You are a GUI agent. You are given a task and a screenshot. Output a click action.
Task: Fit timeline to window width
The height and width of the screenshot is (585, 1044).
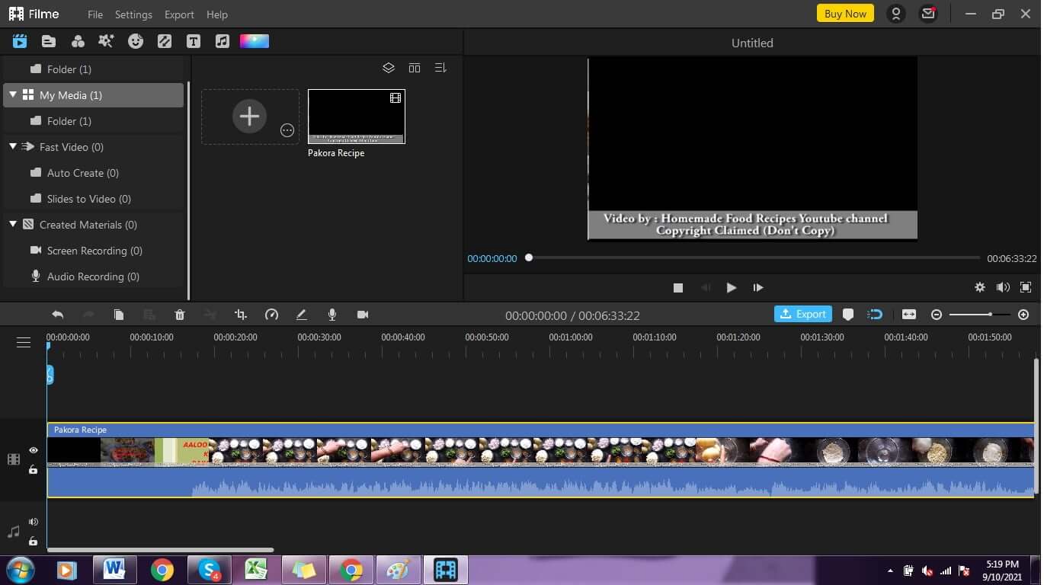pos(909,315)
